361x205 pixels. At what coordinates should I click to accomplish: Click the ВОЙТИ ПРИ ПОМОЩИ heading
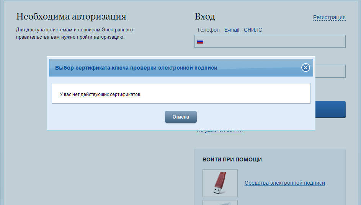tap(232, 159)
